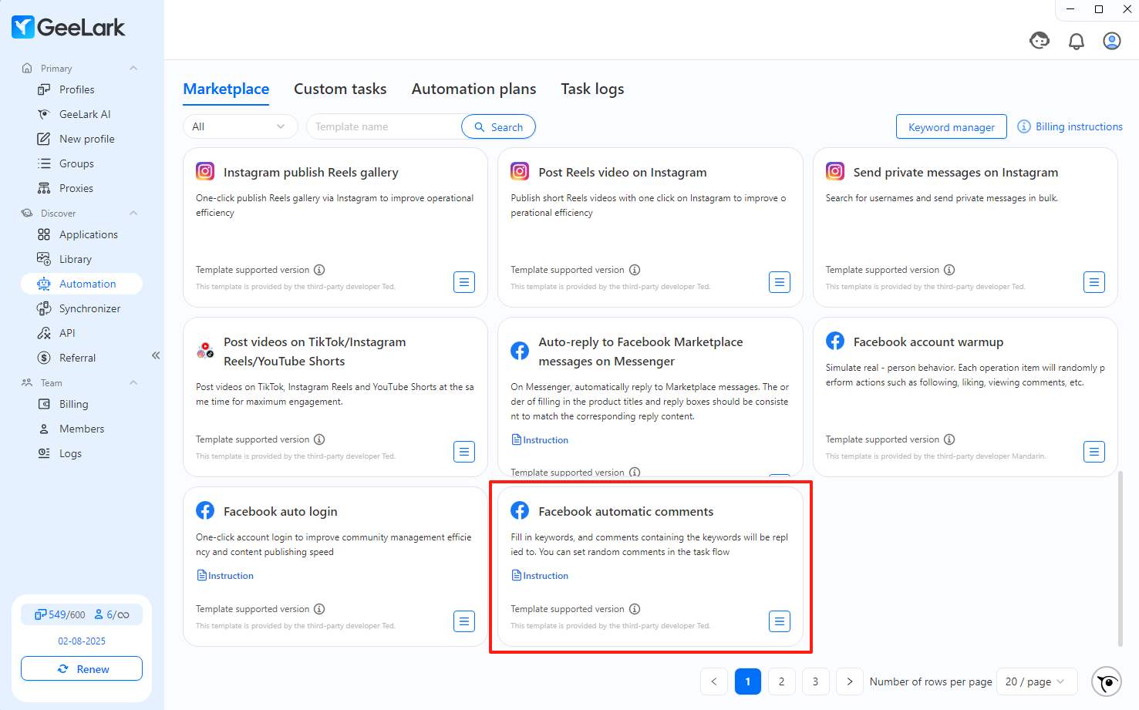Image resolution: width=1139 pixels, height=710 pixels.
Task: Show version info for Facebook auto login
Action: (x=319, y=609)
